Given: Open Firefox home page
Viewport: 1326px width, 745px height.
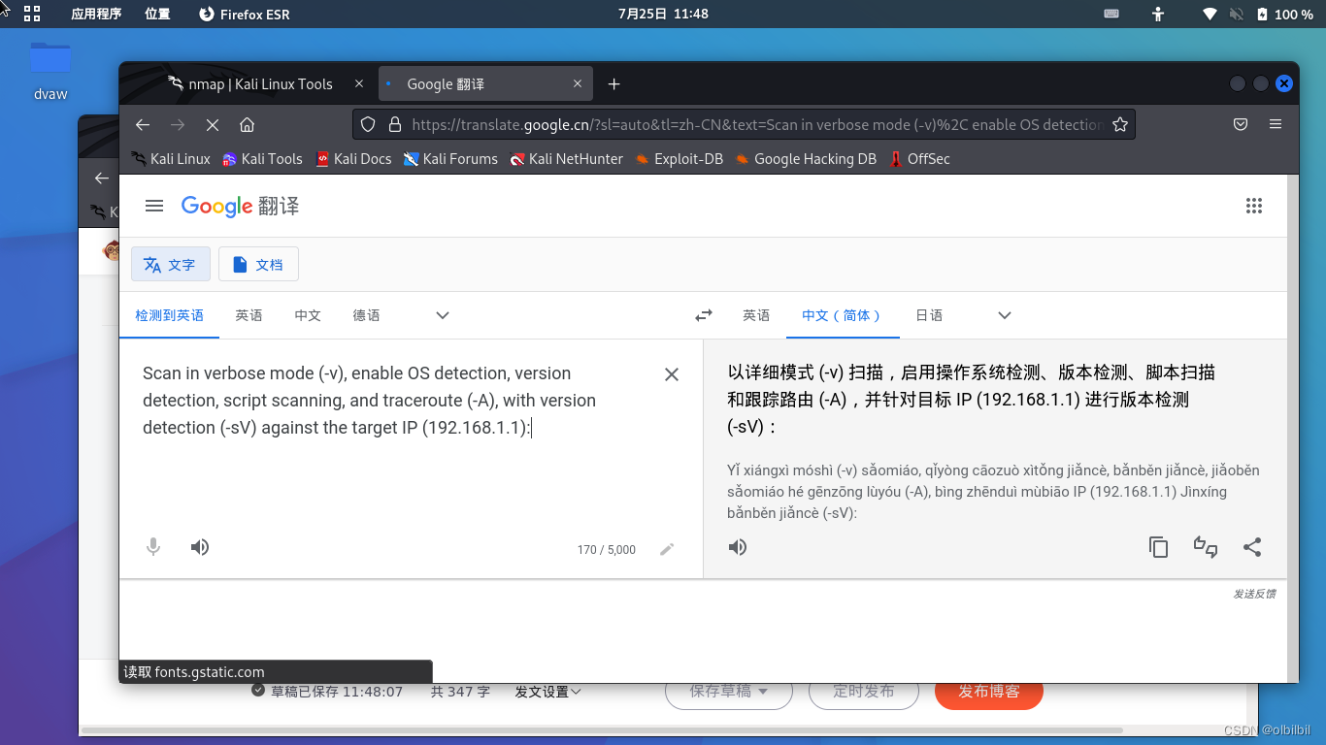Looking at the screenshot, I should pyautogui.click(x=247, y=124).
